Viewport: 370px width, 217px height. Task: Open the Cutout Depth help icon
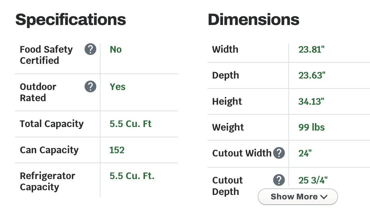(279, 180)
